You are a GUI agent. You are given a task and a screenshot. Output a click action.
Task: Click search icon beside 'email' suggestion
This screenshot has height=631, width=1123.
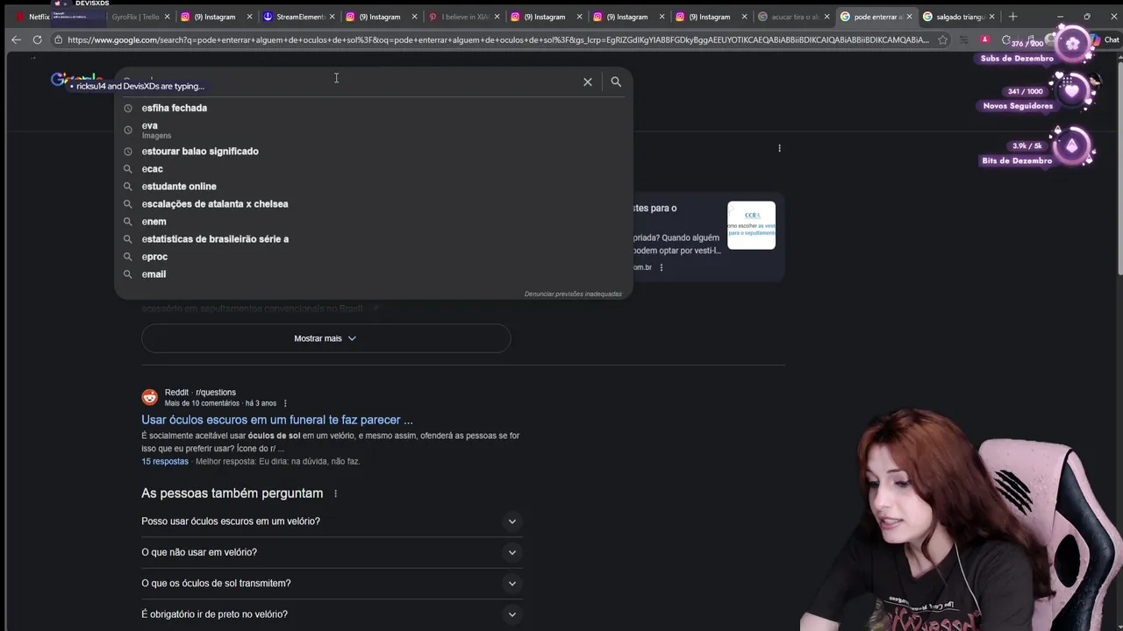click(x=128, y=274)
